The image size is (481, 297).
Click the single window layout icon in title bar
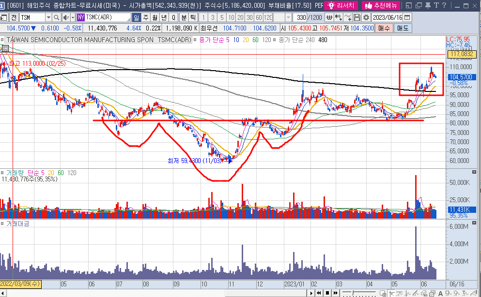click(409, 5)
